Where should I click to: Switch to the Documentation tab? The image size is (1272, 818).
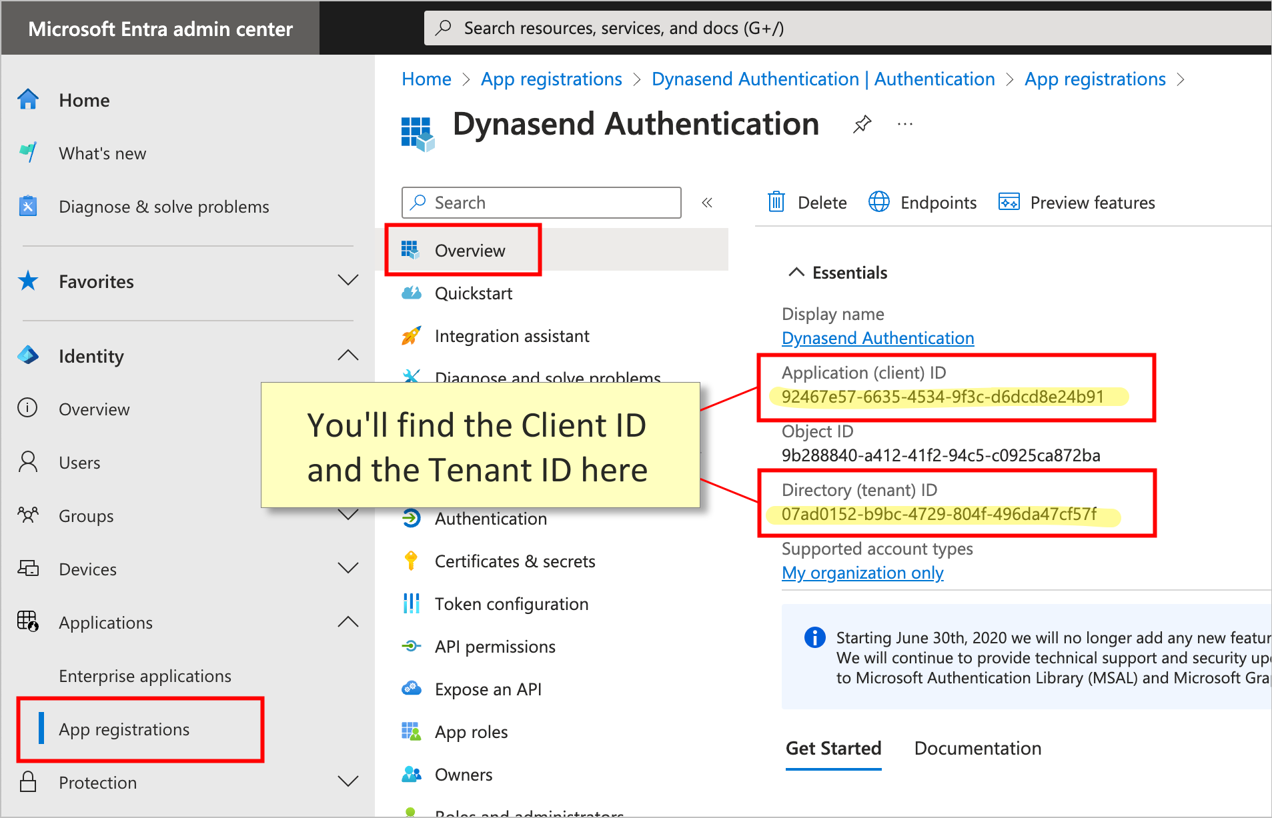coord(977,748)
